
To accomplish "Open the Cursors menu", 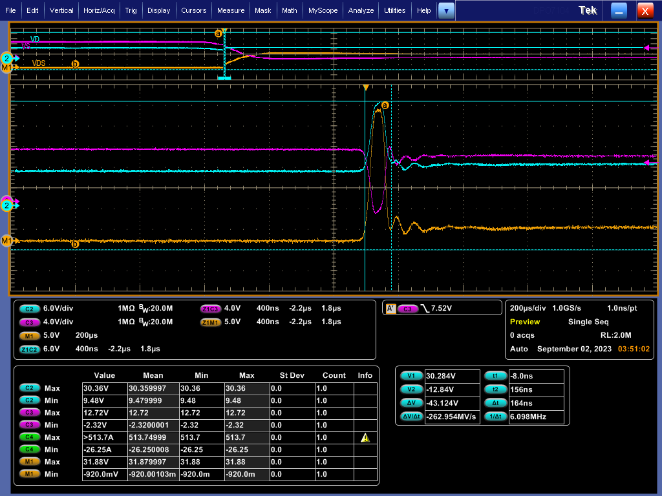I will coord(193,10).
